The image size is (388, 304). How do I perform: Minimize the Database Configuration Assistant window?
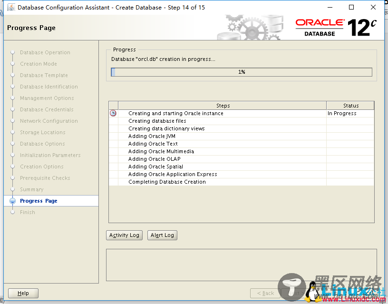point(330,8)
